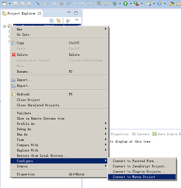Expand the Team submenu
The width and height of the screenshot is (181, 188).
coord(59,140)
